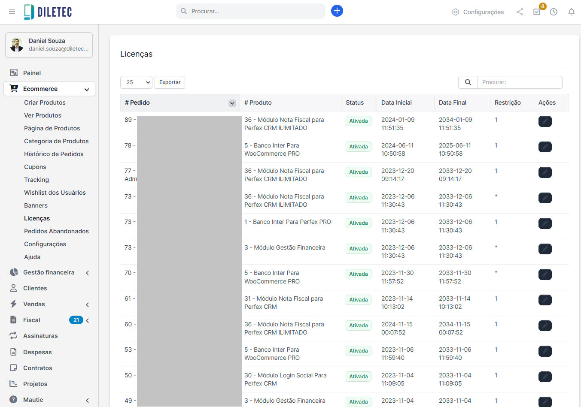
Task: Toggle sort arrow on Pedido column
Action: click(x=232, y=103)
